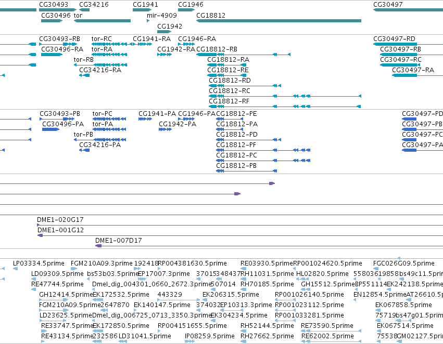Select transcript CG1942-RA
This screenshot has height=344, width=443.
(176, 49)
